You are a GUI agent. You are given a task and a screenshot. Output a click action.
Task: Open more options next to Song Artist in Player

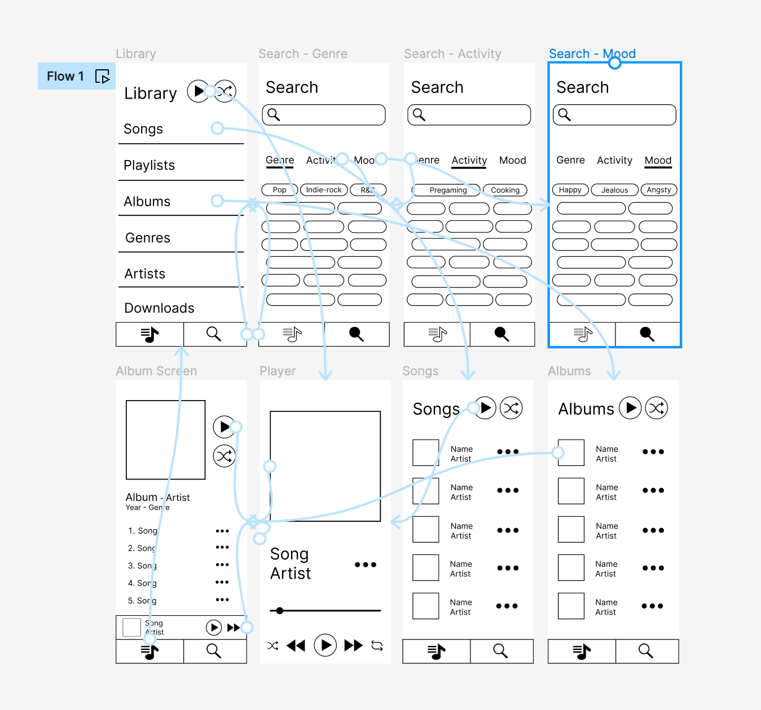tap(366, 565)
